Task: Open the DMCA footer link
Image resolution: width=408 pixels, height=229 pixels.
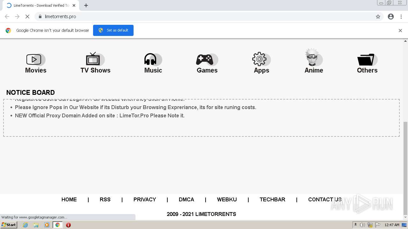Action: [186, 199]
